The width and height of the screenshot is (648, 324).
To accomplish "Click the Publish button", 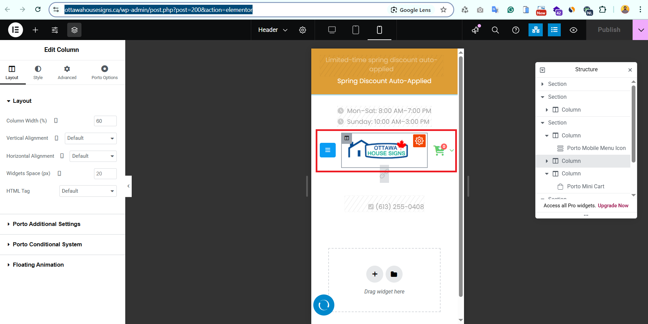I will 609,30.
